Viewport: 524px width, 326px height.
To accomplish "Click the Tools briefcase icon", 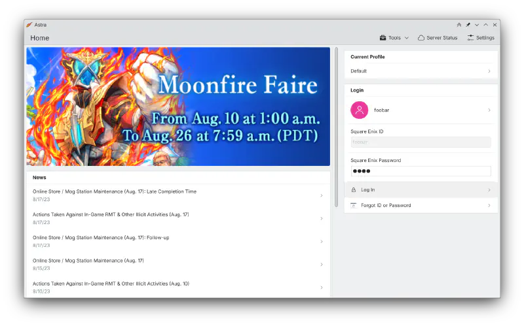I will tap(383, 38).
